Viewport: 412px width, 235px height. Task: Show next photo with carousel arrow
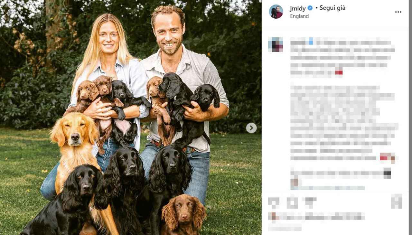(251, 128)
